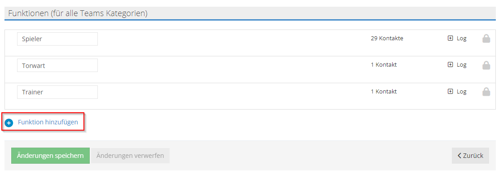Select the Trainer name input field
Viewport: 503px width, 174px height.
coord(57,92)
